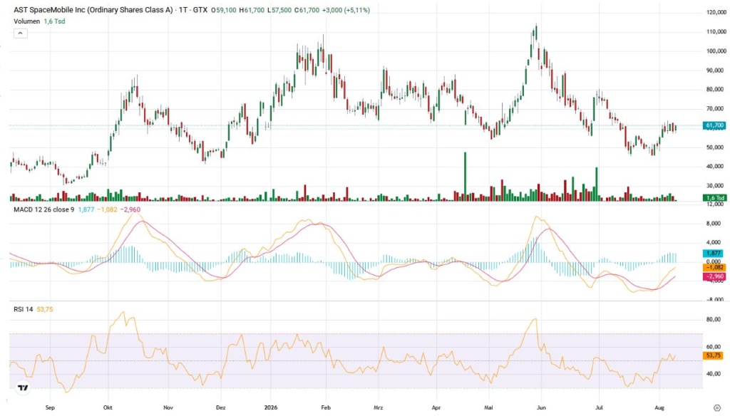Select the 100,000 price axis label
Image resolution: width=730 pixels, height=416 pixels.
click(716, 51)
